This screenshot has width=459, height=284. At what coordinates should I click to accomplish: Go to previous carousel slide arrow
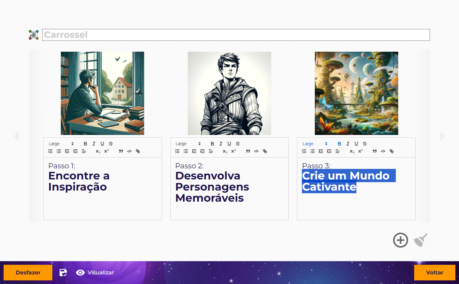17,136
